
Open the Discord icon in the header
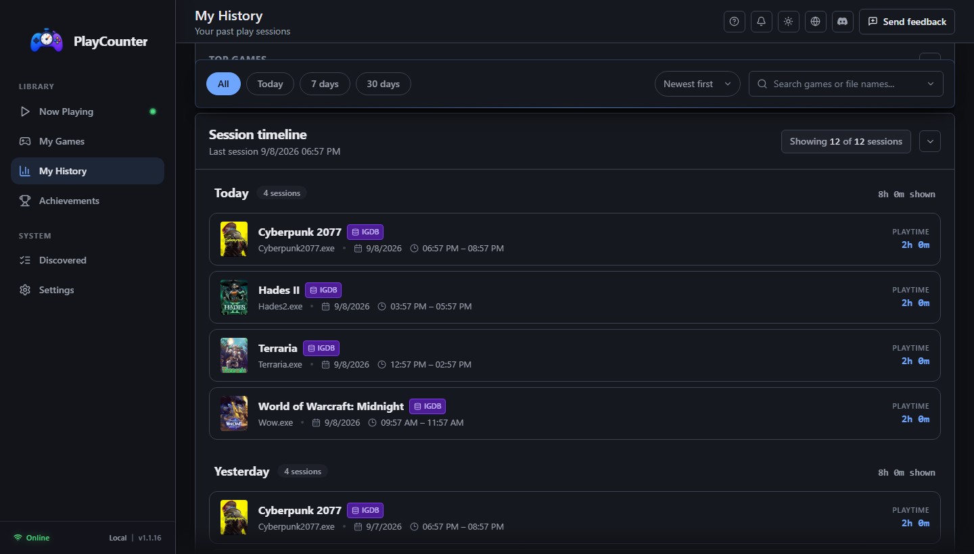point(843,22)
